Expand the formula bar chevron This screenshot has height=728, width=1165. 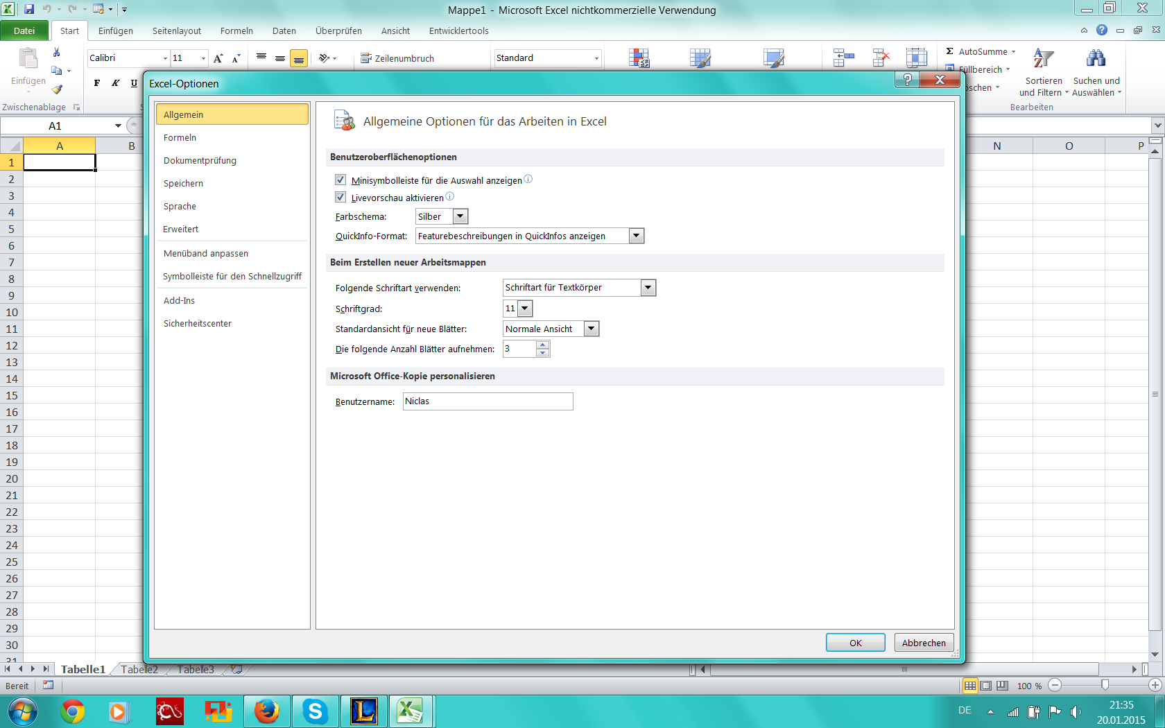[1157, 125]
